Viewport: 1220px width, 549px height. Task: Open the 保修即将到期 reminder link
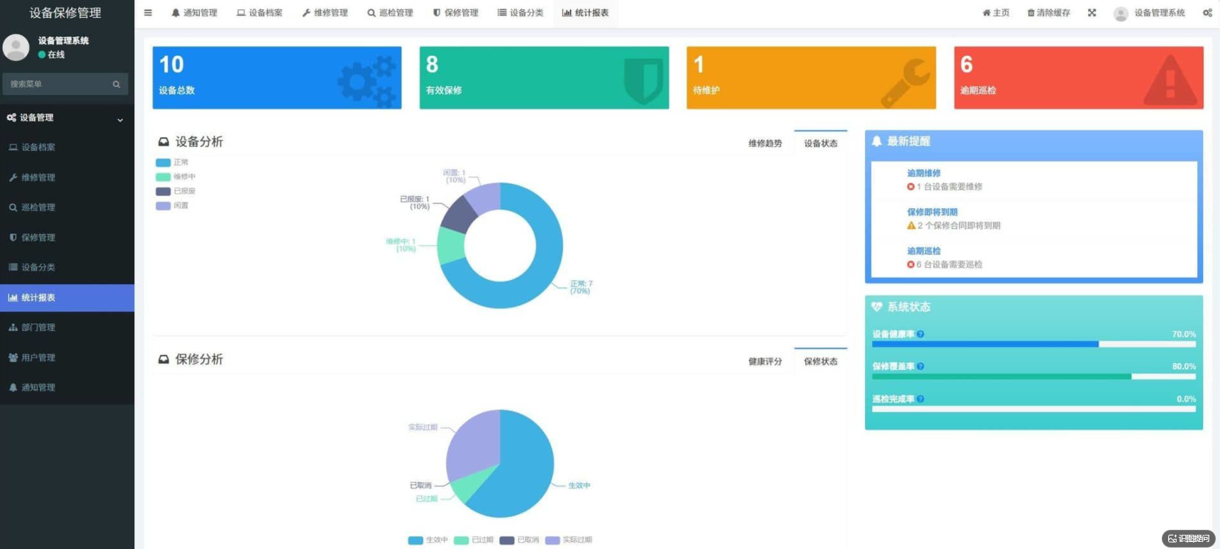point(932,212)
